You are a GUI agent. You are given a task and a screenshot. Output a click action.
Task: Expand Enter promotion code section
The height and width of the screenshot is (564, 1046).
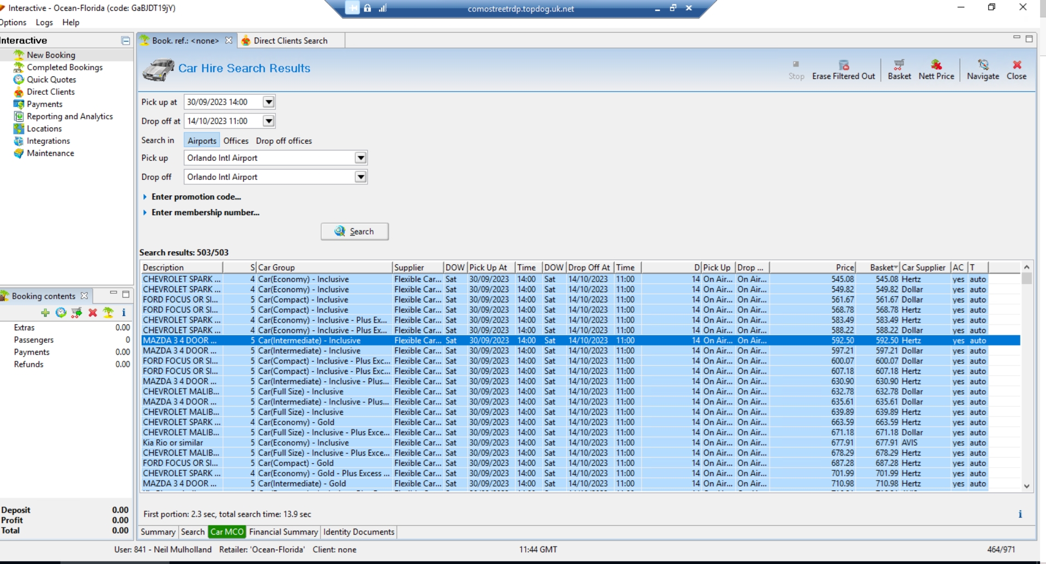tap(192, 197)
